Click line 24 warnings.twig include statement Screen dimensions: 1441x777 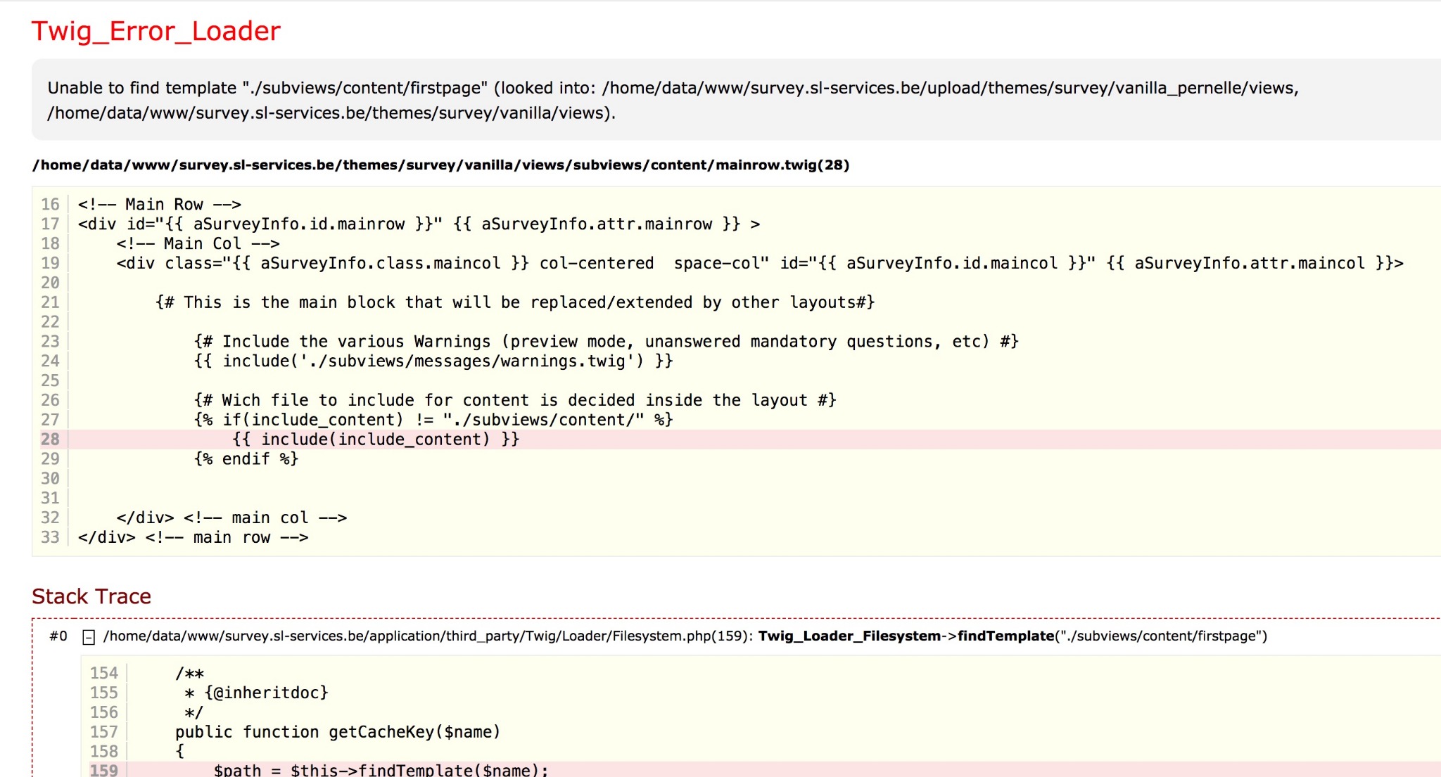coord(433,361)
